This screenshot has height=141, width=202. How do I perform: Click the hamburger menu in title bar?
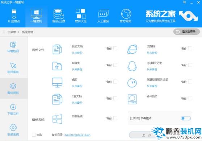pyautogui.click(x=184, y=2)
